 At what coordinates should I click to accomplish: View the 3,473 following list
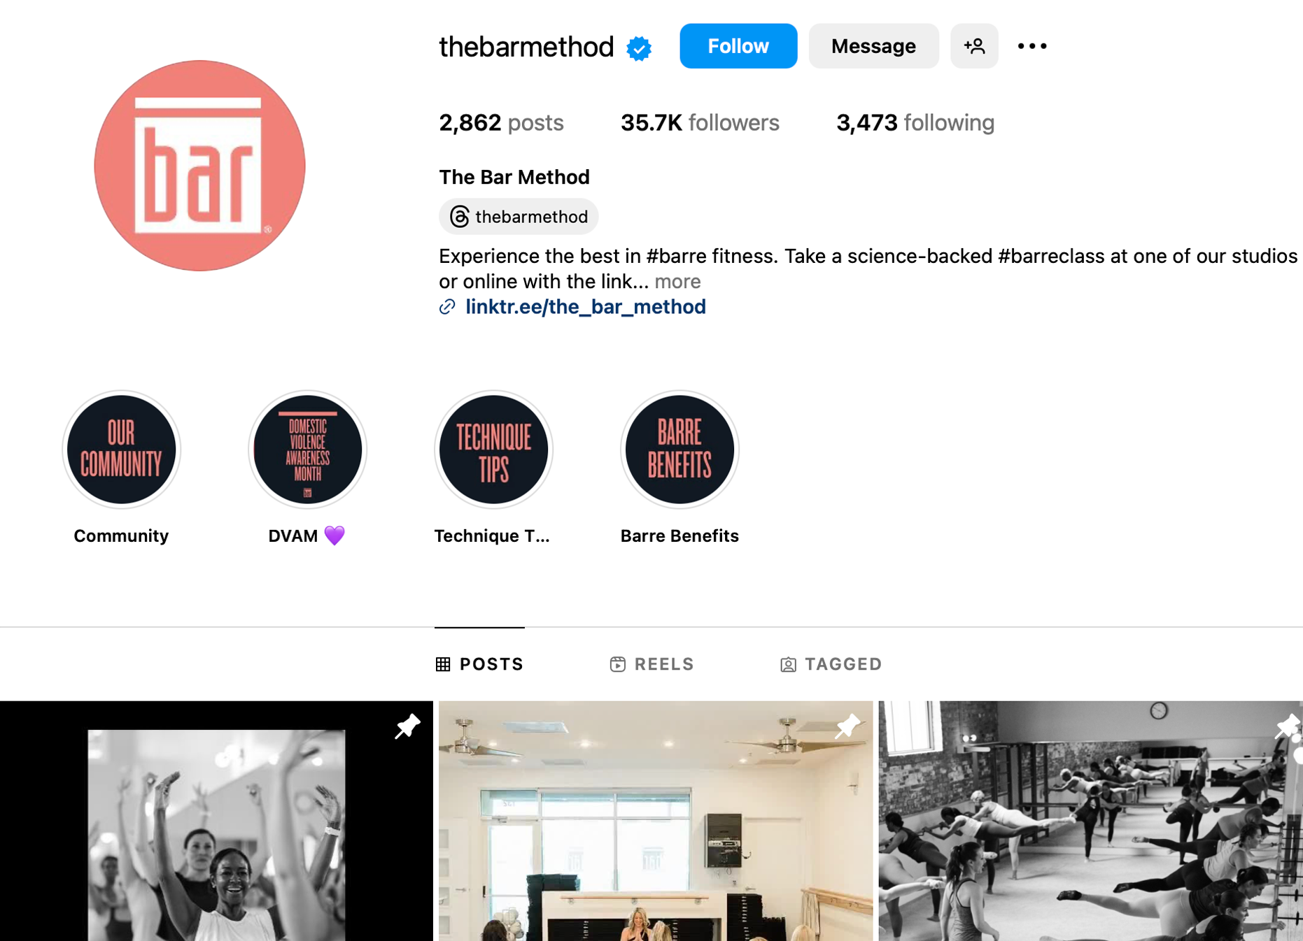(915, 123)
